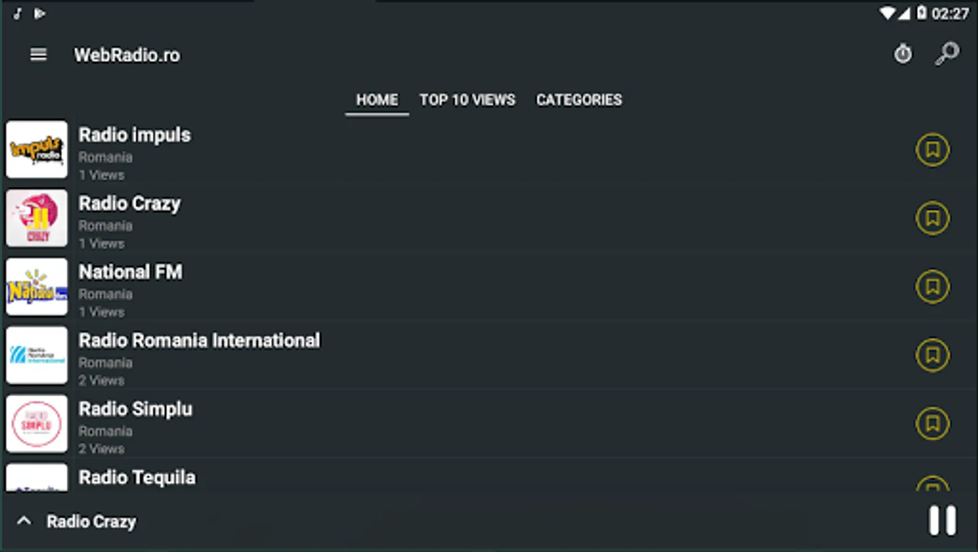Select the Radio Crazy list title
The width and height of the screenshot is (978, 552).
coord(129,204)
